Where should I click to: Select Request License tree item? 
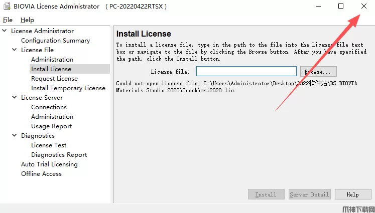pos(54,79)
